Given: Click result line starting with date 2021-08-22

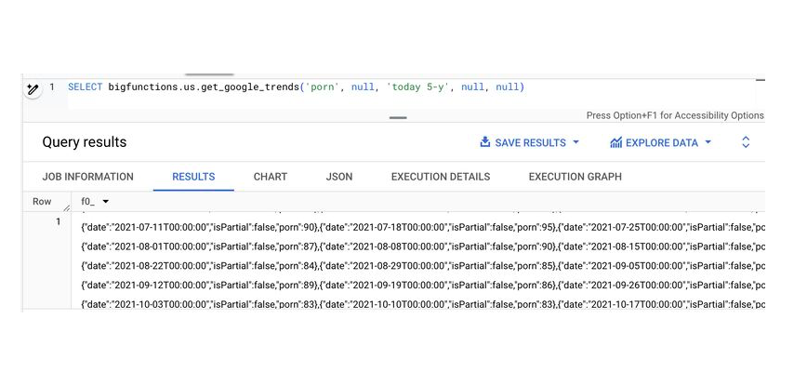Looking at the screenshot, I should 423,266.
